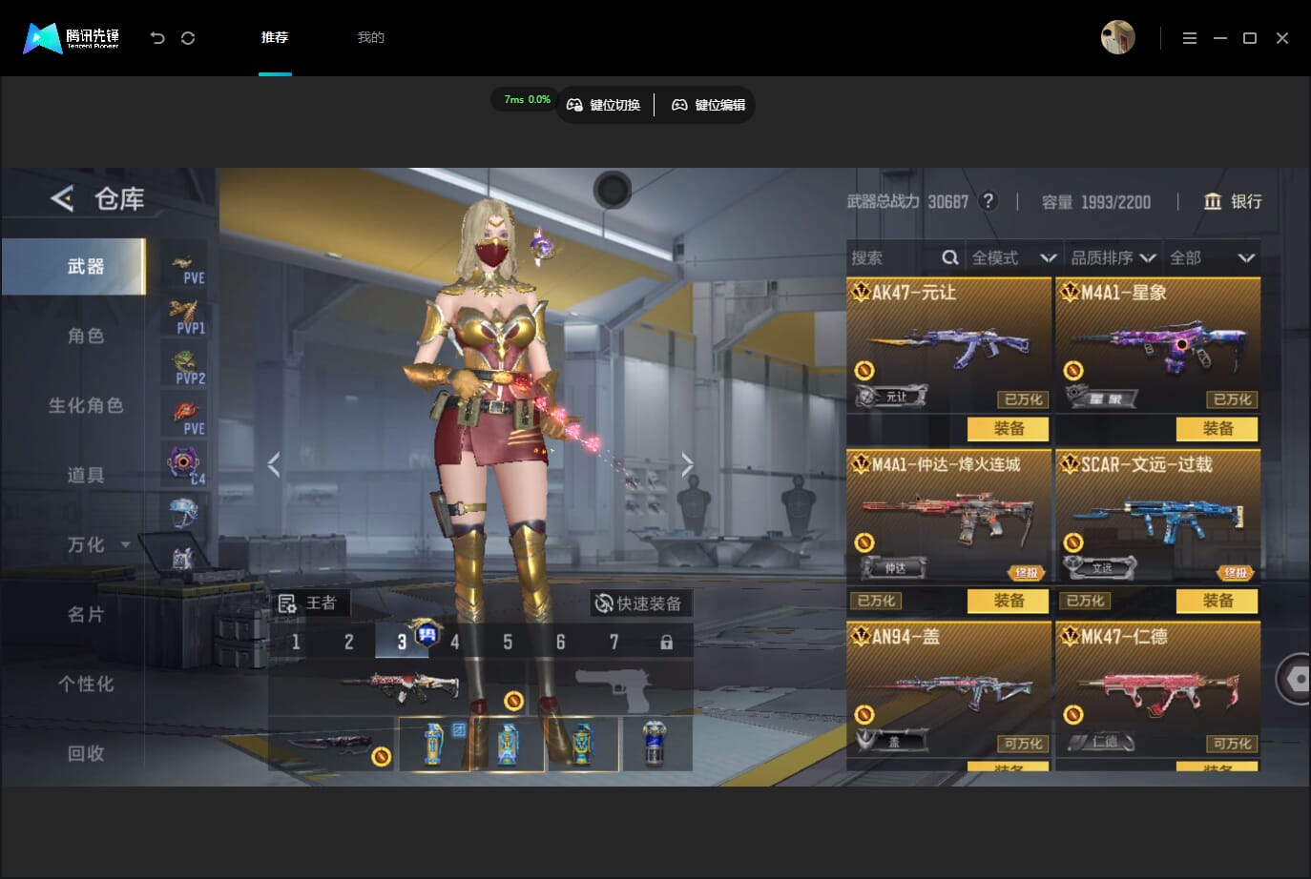Equip AK47-元让 with its 装备 button
Screen dimensions: 1311x879
(1009, 429)
